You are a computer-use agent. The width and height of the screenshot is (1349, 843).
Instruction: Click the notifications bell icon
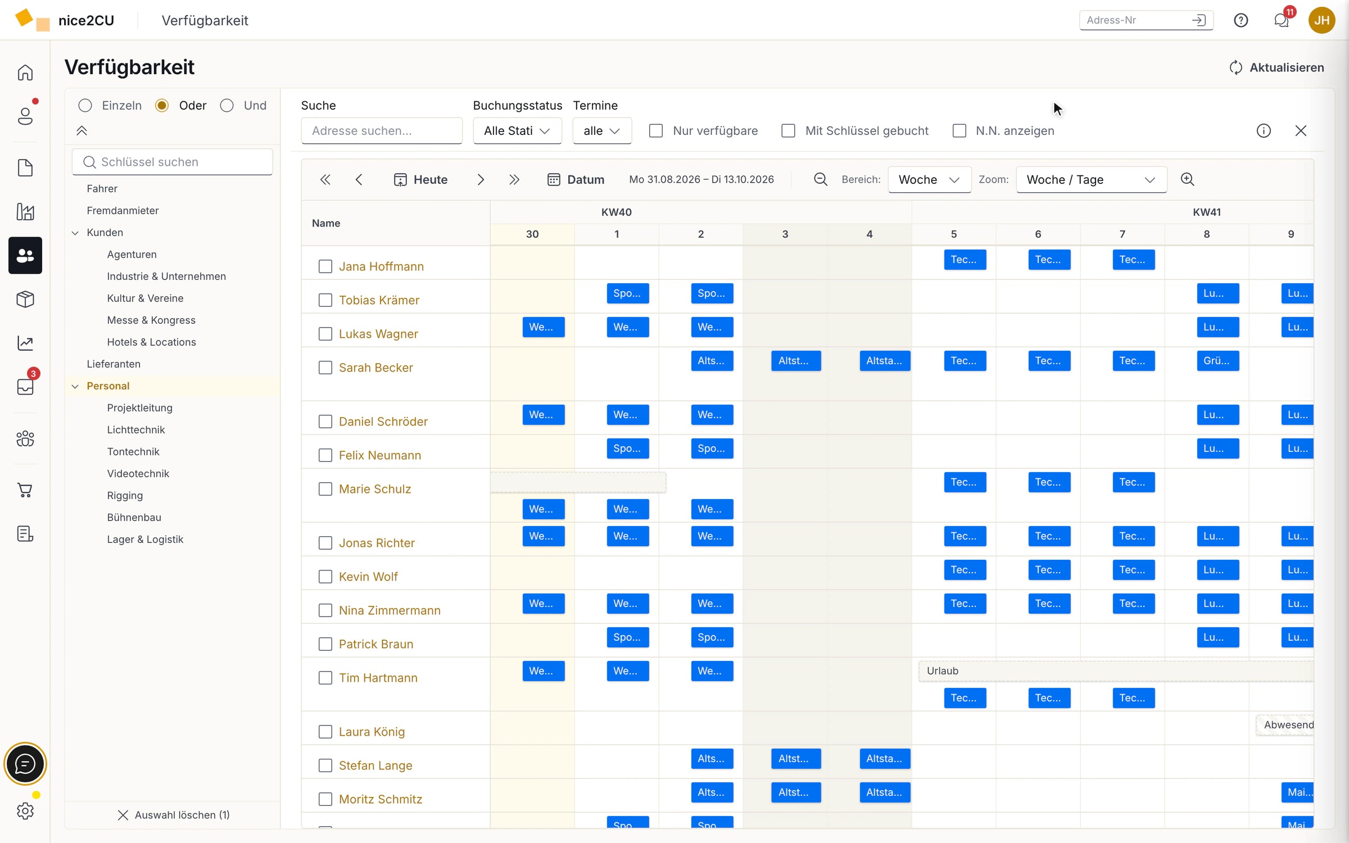(1281, 20)
